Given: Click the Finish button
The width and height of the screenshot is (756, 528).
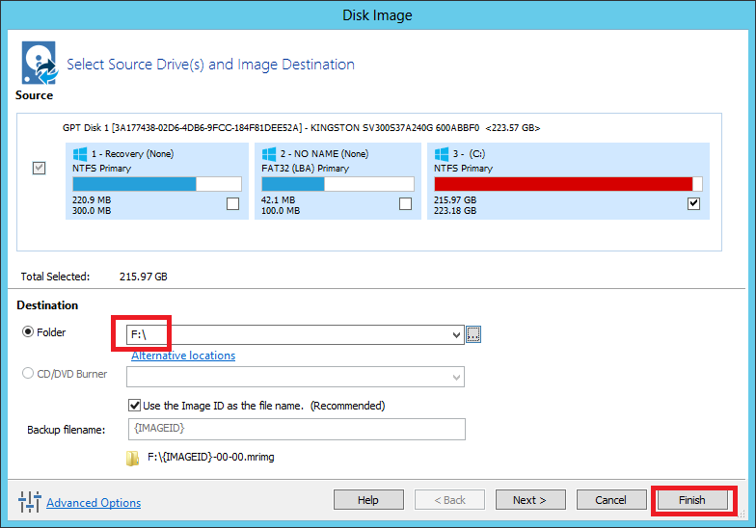Looking at the screenshot, I should point(691,500).
